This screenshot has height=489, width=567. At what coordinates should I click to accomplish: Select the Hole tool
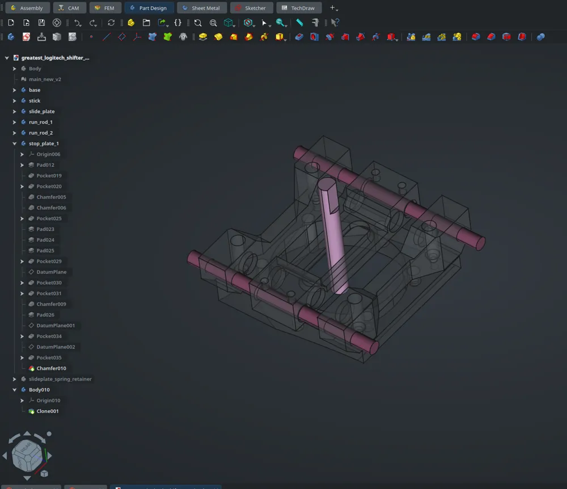[x=314, y=37]
